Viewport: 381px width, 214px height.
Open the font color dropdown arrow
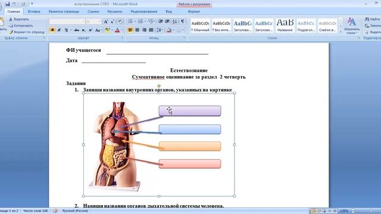[121, 30]
